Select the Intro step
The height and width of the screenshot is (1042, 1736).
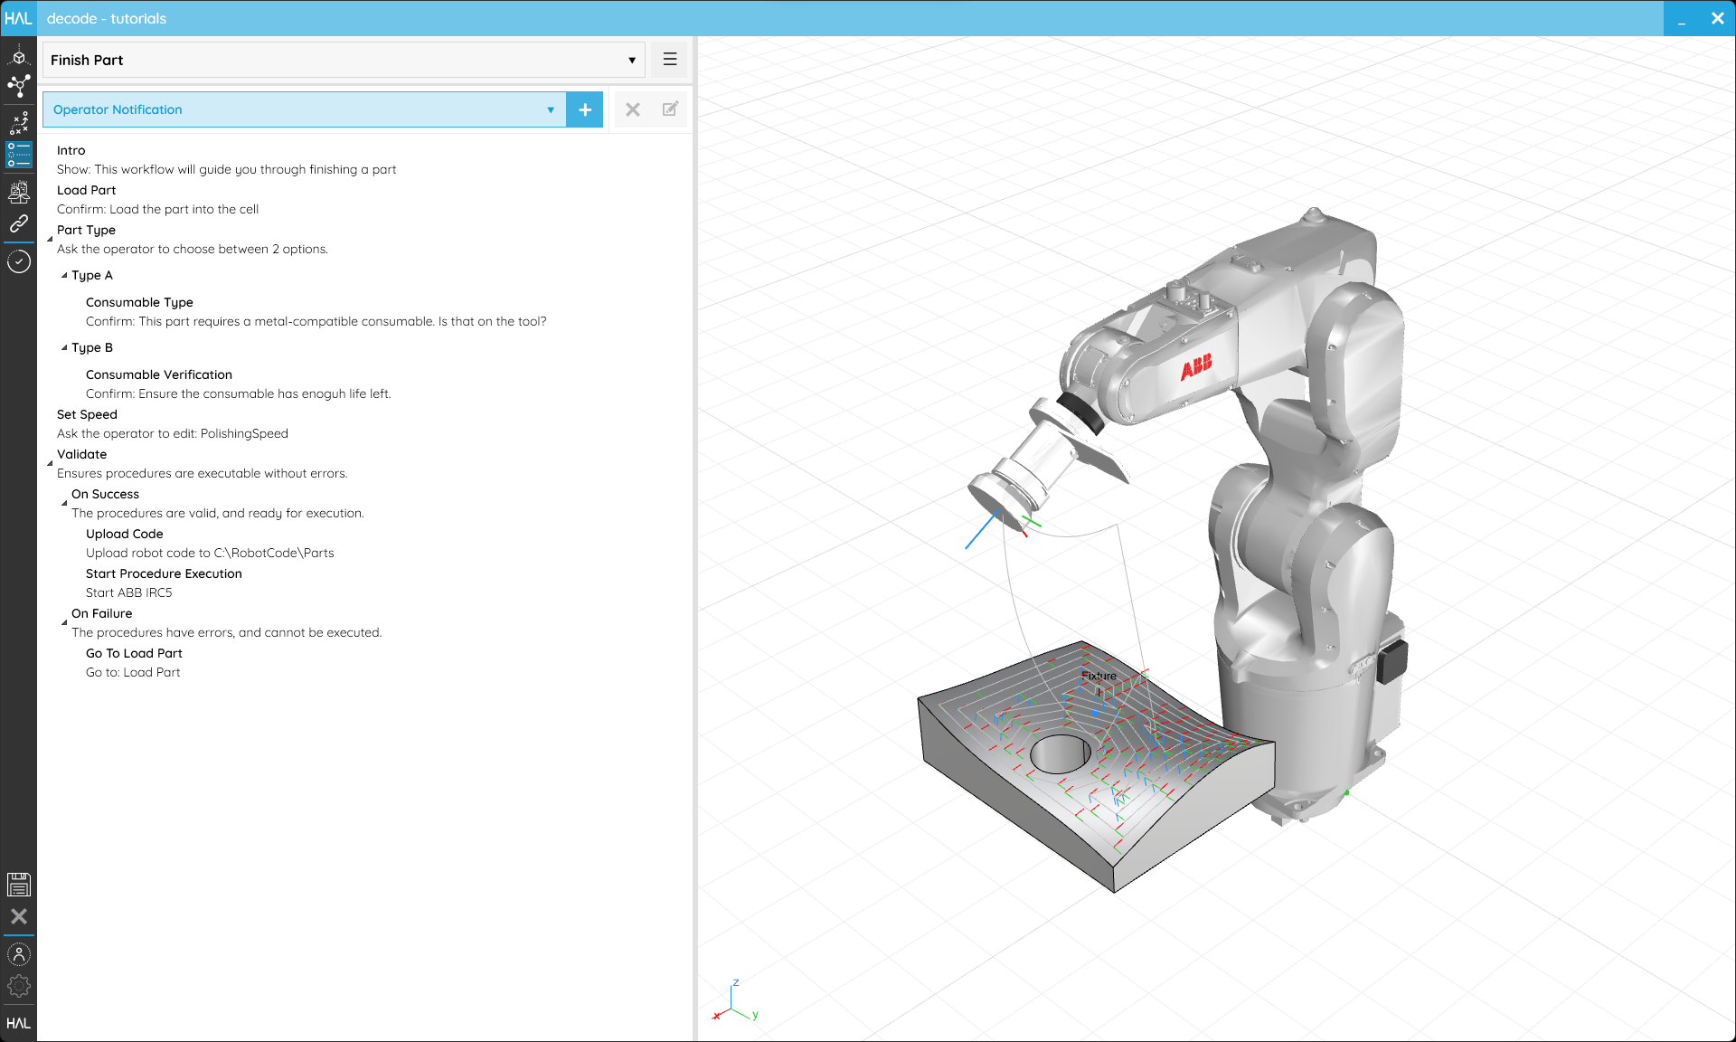click(71, 150)
